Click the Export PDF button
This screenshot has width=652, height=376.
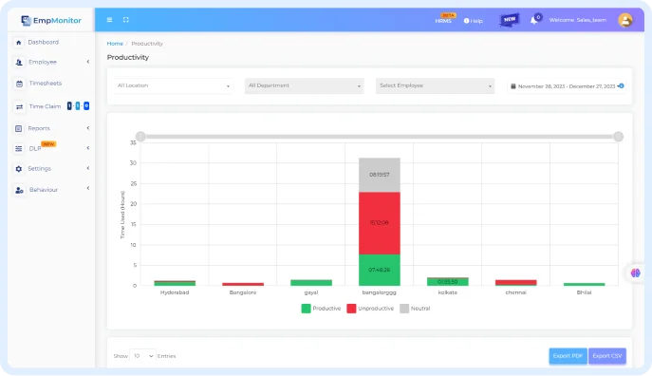pyautogui.click(x=568, y=356)
